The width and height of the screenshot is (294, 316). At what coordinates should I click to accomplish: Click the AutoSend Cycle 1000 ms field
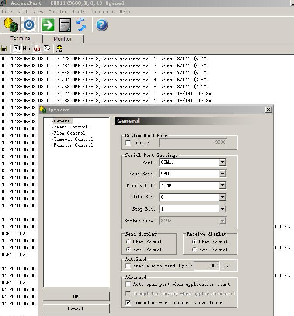pyautogui.click(x=207, y=266)
